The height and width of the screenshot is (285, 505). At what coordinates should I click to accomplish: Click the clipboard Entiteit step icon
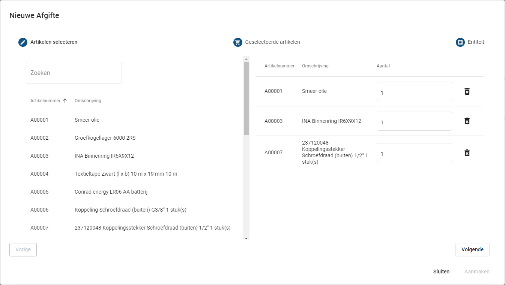point(460,42)
